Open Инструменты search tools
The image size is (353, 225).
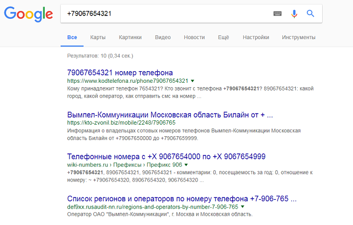pyautogui.click(x=298, y=37)
